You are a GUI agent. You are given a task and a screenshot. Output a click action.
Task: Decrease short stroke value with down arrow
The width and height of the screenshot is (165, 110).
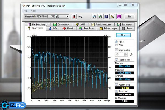[126, 56]
